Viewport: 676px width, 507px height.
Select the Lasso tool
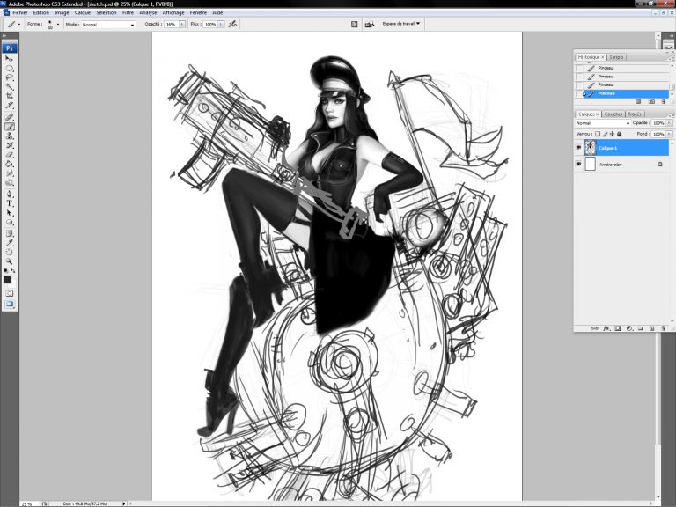pyautogui.click(x=9, y=77)
